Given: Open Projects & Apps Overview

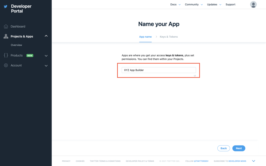Looking at the screenshot, I should 16,45.
